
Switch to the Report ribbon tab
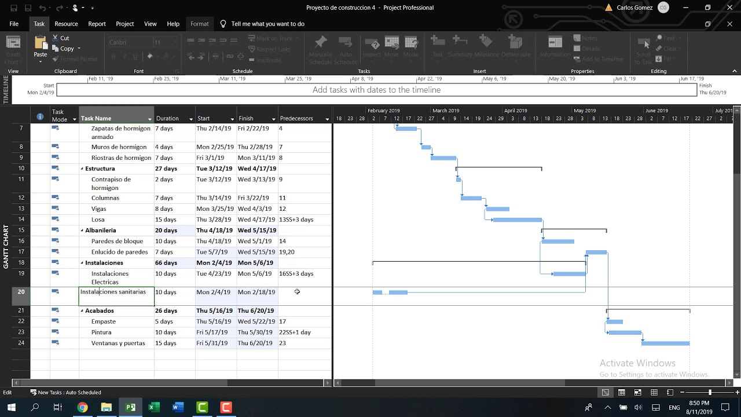tap(97, 24)
